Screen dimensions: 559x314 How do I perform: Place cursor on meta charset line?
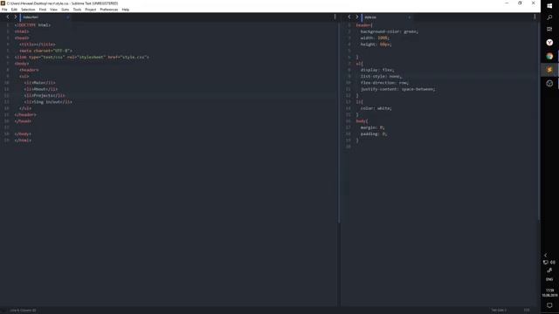pos(46,51)
